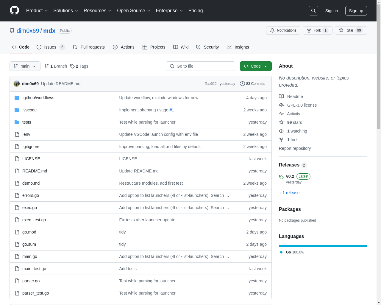
Task: Expand the Open Source menu
Action: point(134,11)
